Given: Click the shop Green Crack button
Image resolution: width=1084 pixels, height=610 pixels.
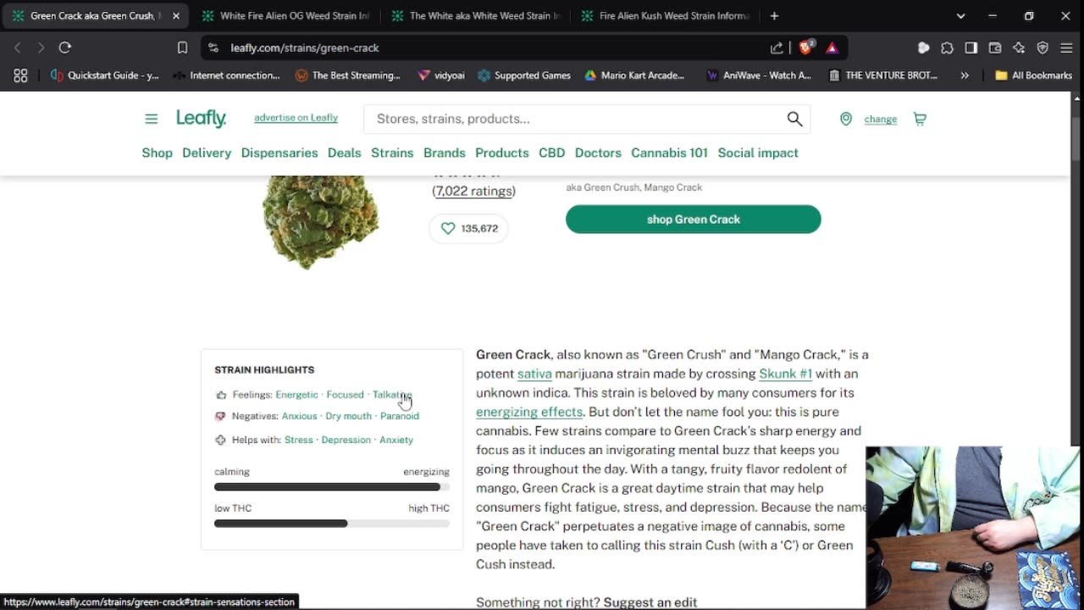Looking at the screenshot, I should click(x=693, y=219).
